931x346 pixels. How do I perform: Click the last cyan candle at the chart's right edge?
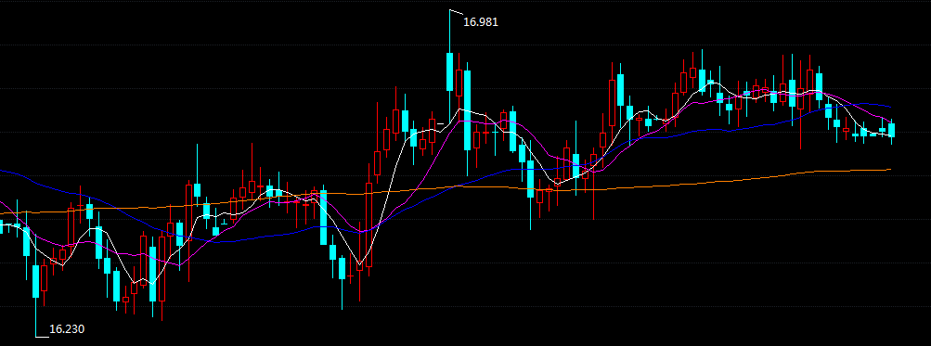click(x=891, y=130)
